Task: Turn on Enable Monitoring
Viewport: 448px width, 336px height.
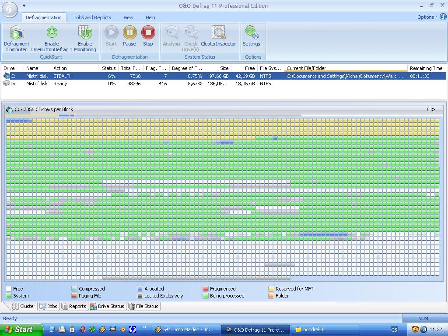Action: click(85, 32)
